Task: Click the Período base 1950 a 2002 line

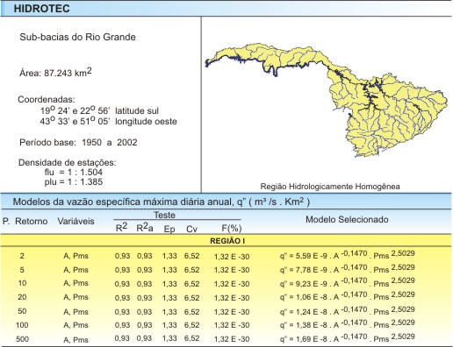Action: coord(78,142)
